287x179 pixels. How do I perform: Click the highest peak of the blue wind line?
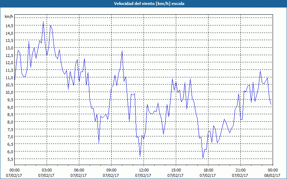click(x=43, y=21)
